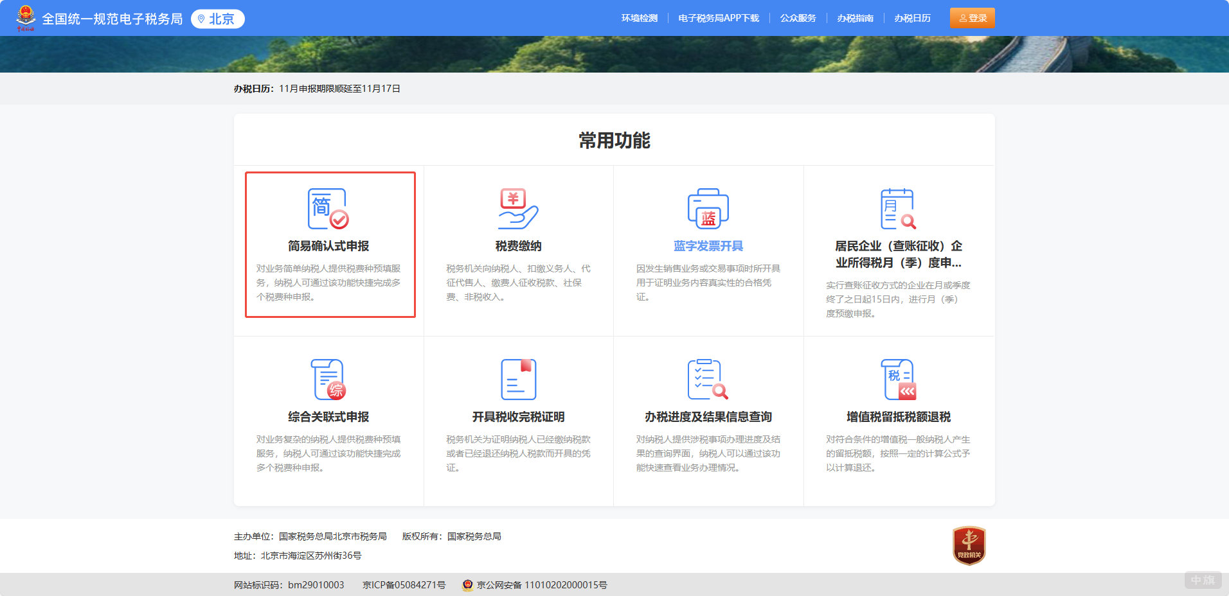
Task: Click the 中旗 button at bottom right
Action: point(1203,580)
